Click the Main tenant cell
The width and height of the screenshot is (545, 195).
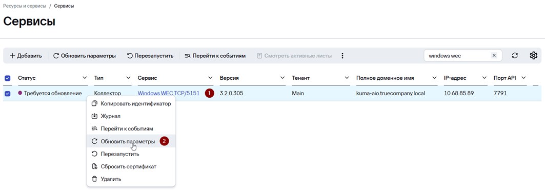pyautogui.click(x=298, y=93)
